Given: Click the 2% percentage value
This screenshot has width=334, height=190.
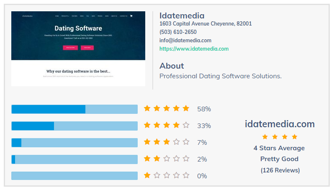Looking at the screenshot, I should 202,159.
